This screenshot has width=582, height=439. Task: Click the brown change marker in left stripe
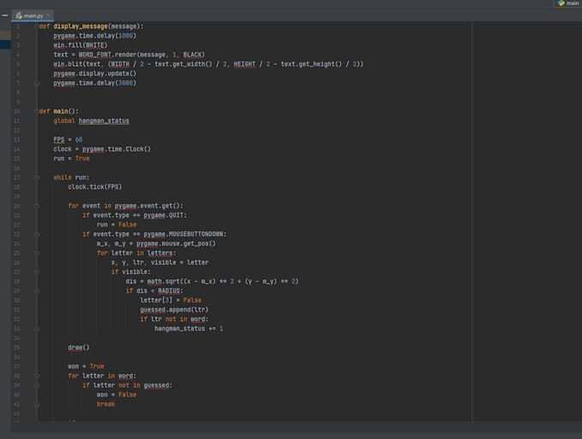pyautogui.click(x=5, y=35)
